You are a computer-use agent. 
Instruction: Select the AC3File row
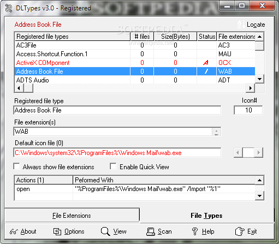click(135, 45)
